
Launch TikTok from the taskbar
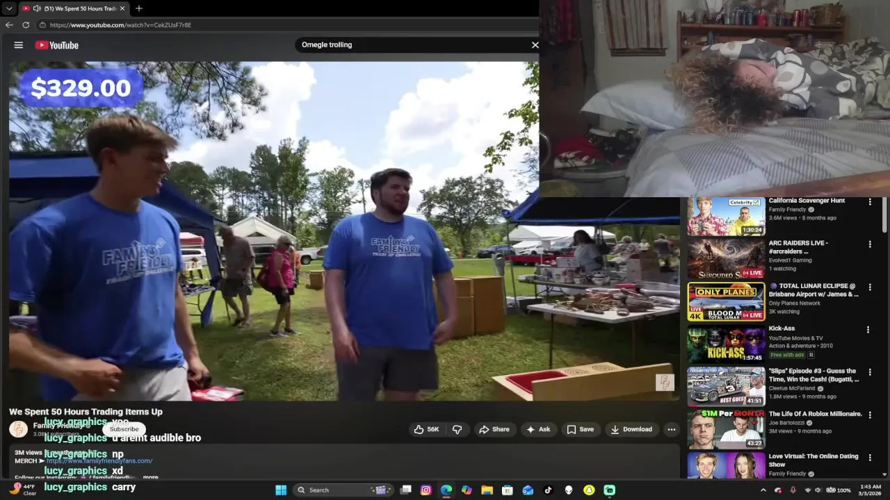[548, 490]
